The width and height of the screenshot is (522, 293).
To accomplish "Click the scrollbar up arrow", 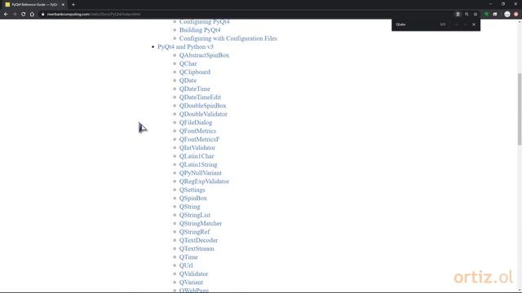I will (520, 22).
